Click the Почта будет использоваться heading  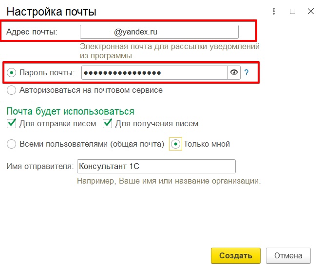pos(71,111)
